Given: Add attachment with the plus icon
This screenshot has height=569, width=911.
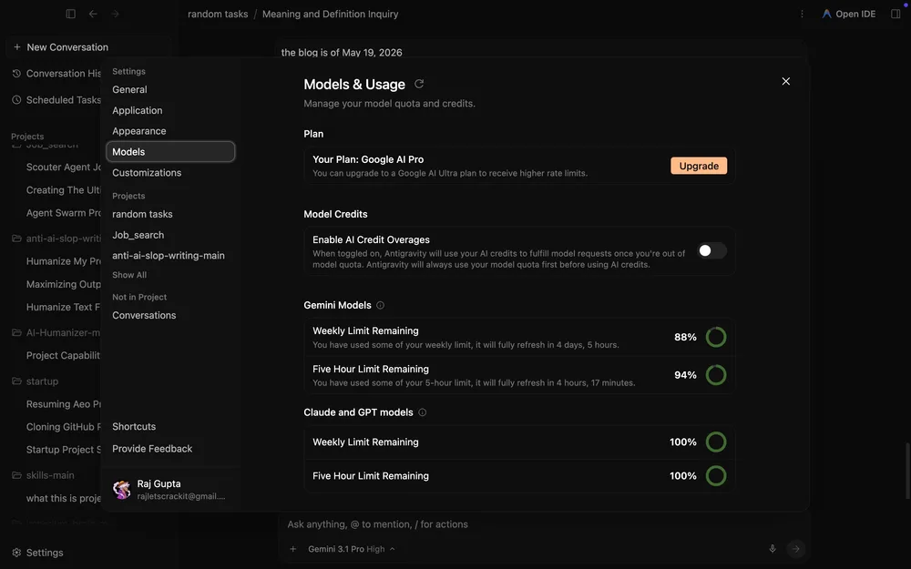Looking at the screenshot, I should 292,549.
